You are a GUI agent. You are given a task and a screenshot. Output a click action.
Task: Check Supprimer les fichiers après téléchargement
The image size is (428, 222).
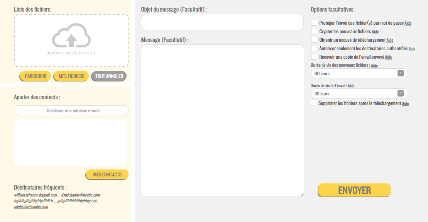point(314,103)
